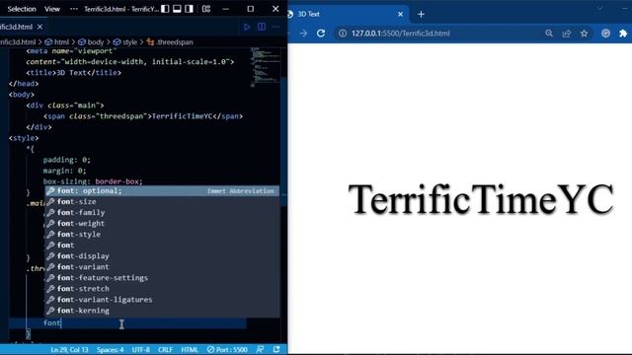Click feedback icon in status bar
The image size is (632, 355).
[260, 350]
